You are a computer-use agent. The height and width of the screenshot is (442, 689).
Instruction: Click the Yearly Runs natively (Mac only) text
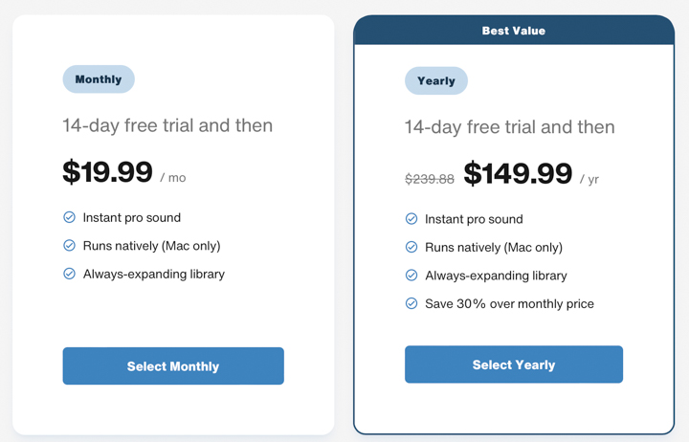tap(494, 248)
